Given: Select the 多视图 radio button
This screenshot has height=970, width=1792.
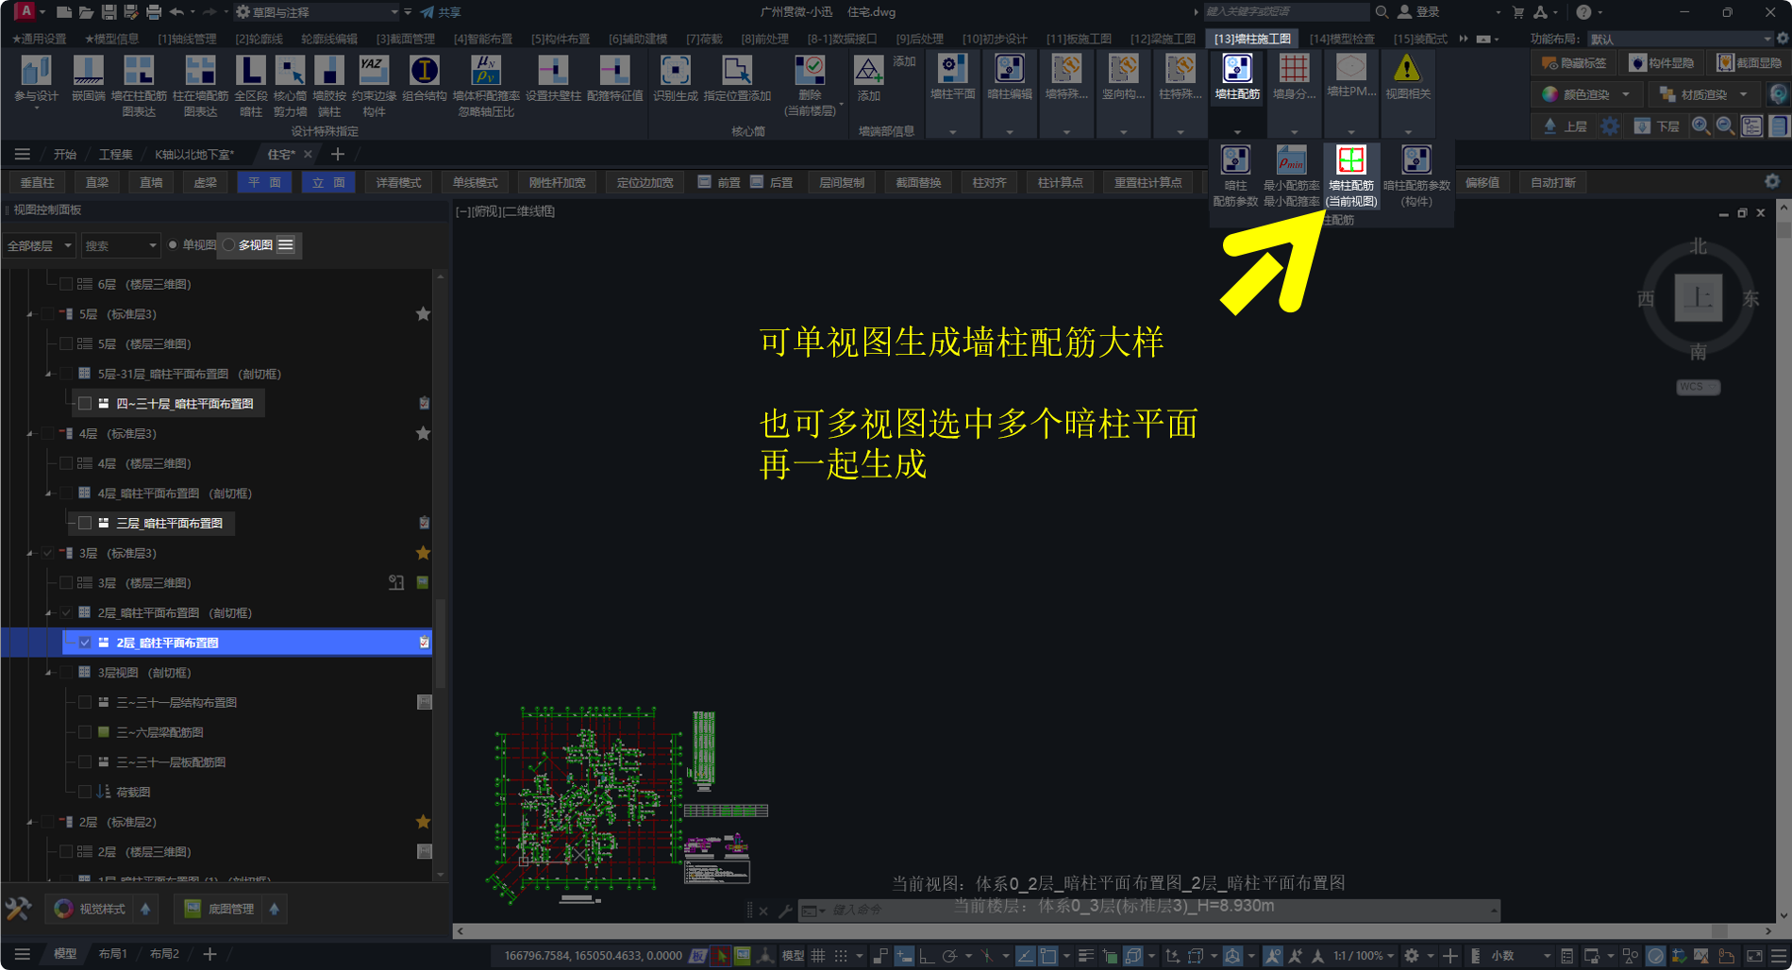Looking at the screenshot, I should pos(229,245).
